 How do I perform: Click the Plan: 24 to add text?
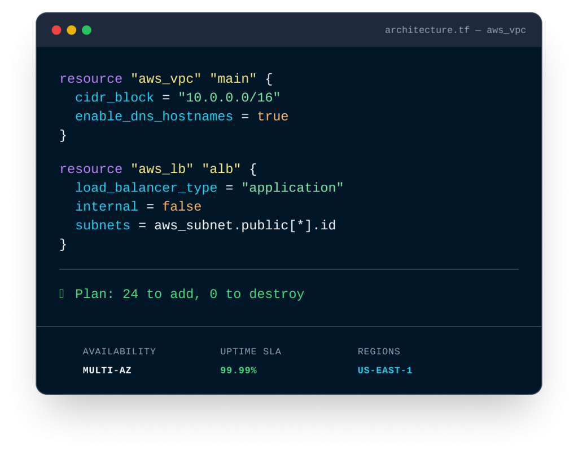(x=190, y=294)
